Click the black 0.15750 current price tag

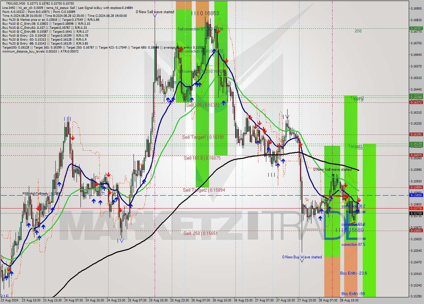point(416,213)
